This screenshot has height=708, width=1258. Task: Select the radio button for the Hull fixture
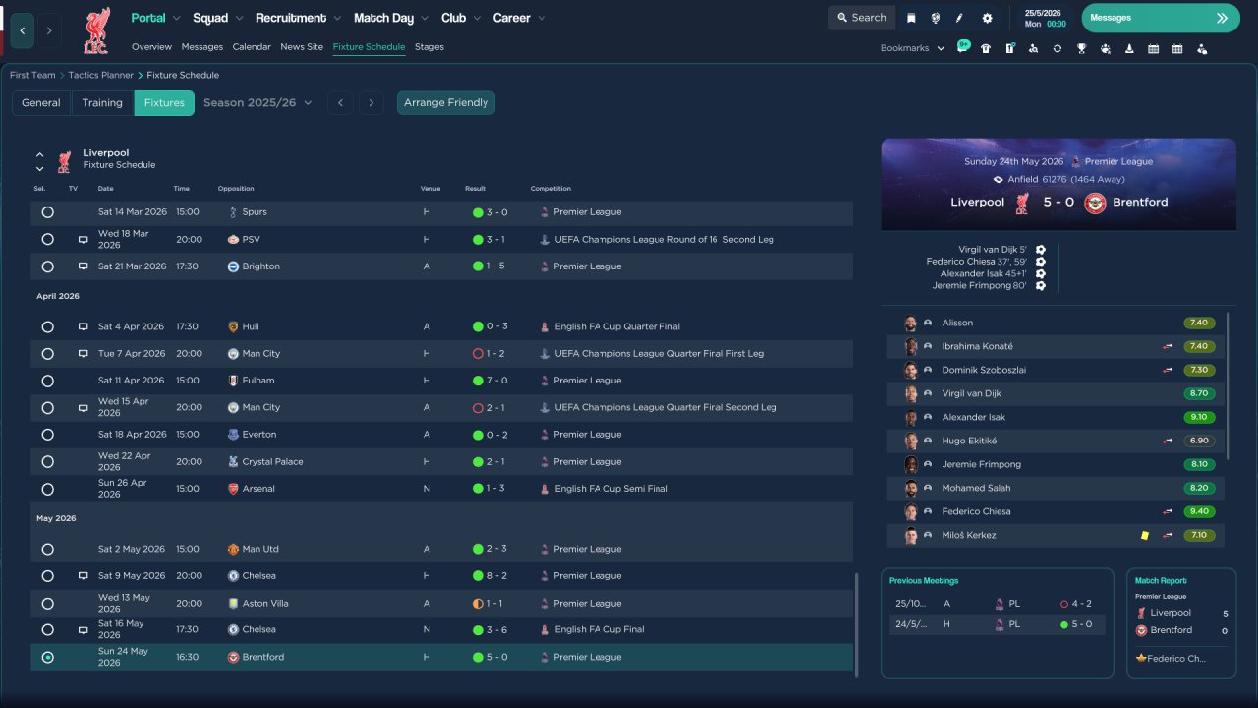pyautogui.click(x=47, y=326)
